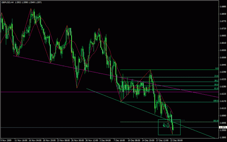Click the 1.6830 price axis label

223,14
